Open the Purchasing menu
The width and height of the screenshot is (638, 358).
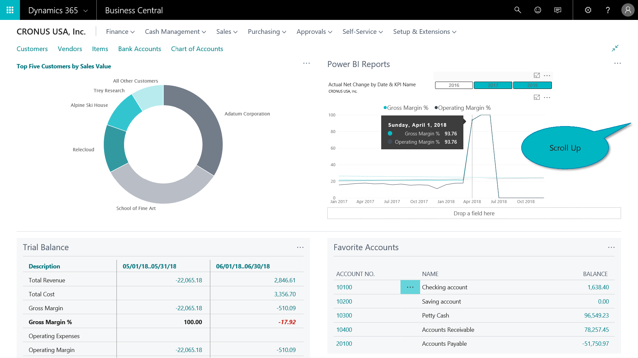[x=267, y=32]
